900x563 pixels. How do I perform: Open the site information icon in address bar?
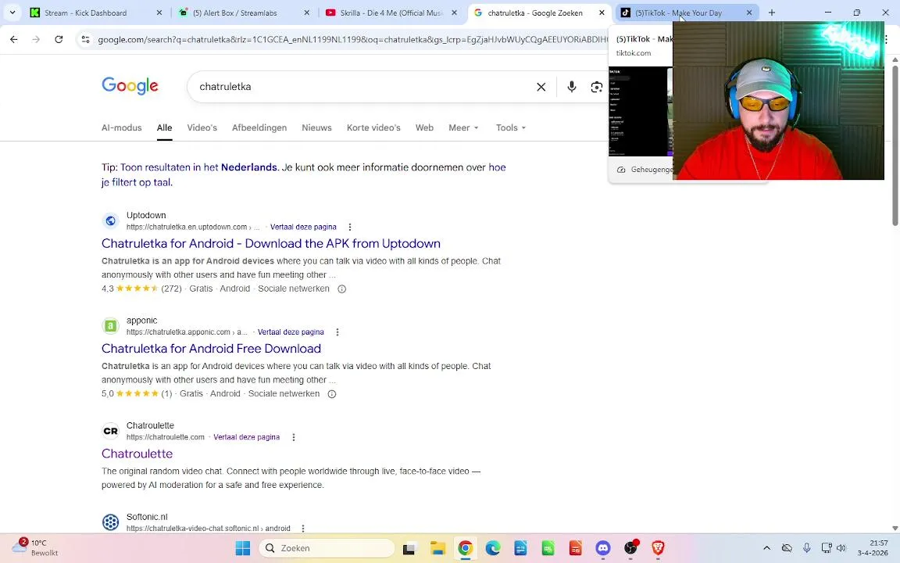click(85, 39)
